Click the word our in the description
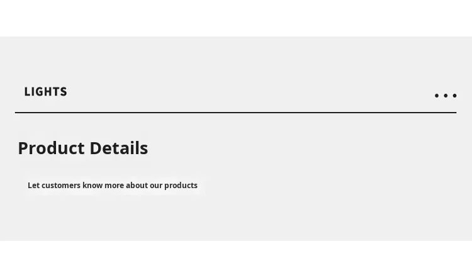 [156, 186]
